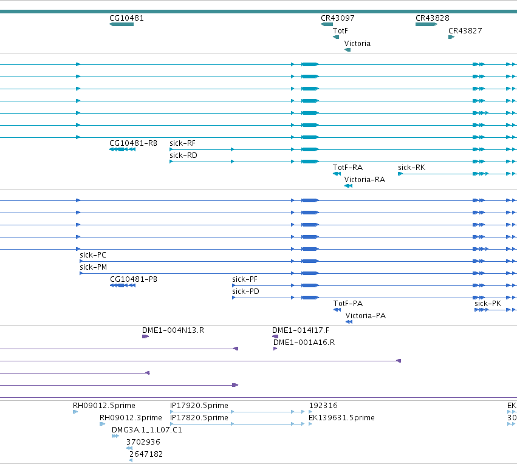Viewport: 517px width, 464px height.
Task: Click the 3702936 label
Action: (143, 442)
